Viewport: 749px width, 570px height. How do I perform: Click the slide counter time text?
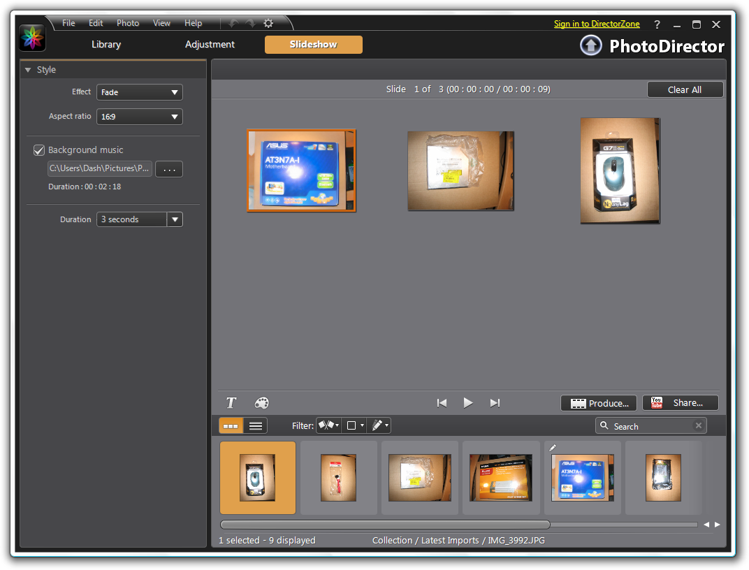point(468,89)
